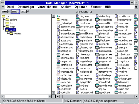Select the file glossary.hlp
Screen dimensions: 139x104
coord(84,47)
